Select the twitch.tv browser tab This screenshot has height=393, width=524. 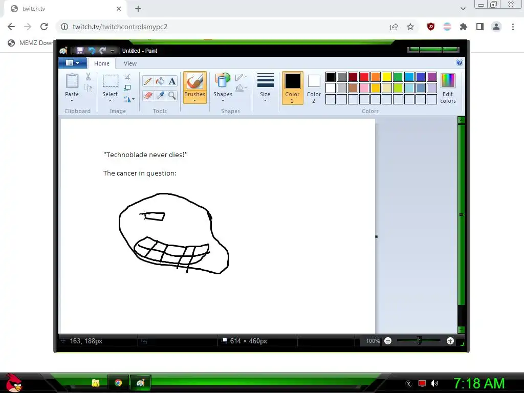65,9
